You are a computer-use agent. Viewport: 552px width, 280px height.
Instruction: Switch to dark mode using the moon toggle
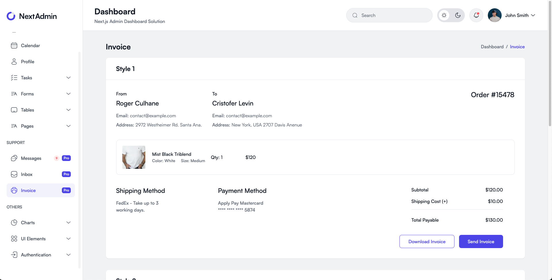458,15
